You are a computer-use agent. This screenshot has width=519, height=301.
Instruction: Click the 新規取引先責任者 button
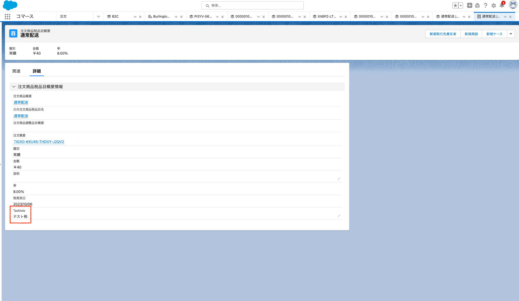[x=443, y=34]
